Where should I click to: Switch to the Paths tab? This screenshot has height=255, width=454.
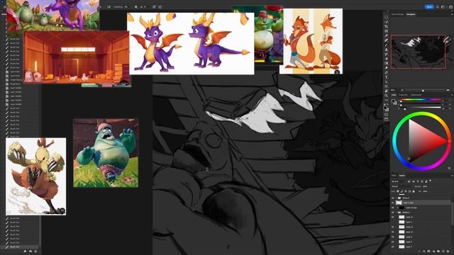[x=394, y=176]
